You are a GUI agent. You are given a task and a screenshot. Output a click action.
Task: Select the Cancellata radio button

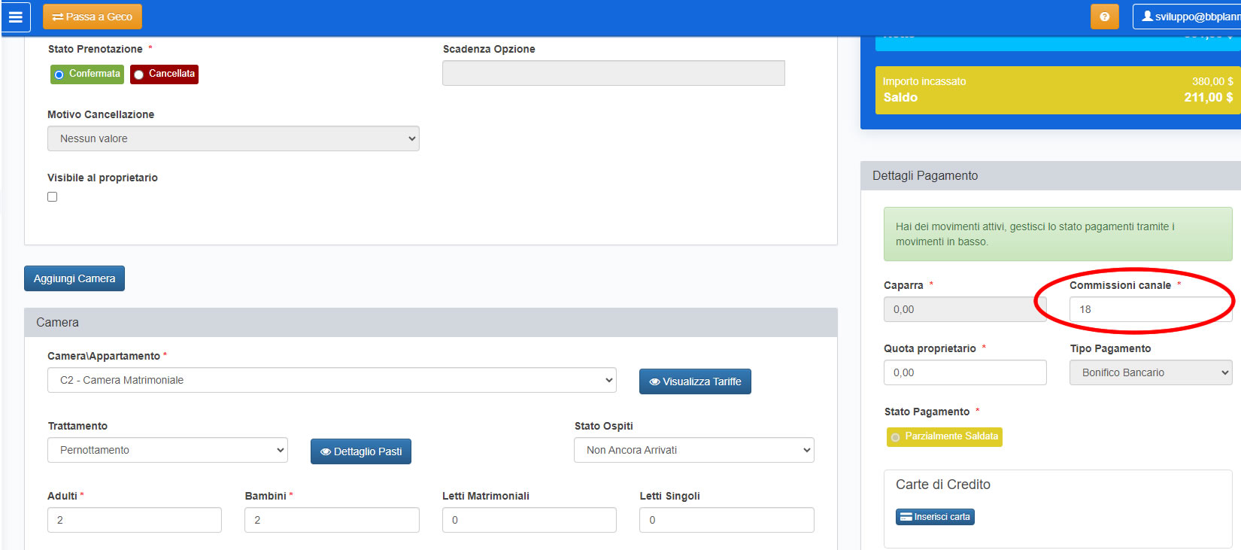[139, 74]
